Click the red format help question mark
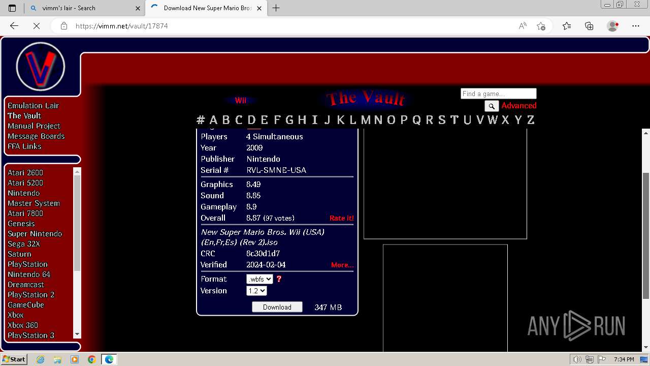The width and height of the screenshot is (650, 366). tap(279, 279)
